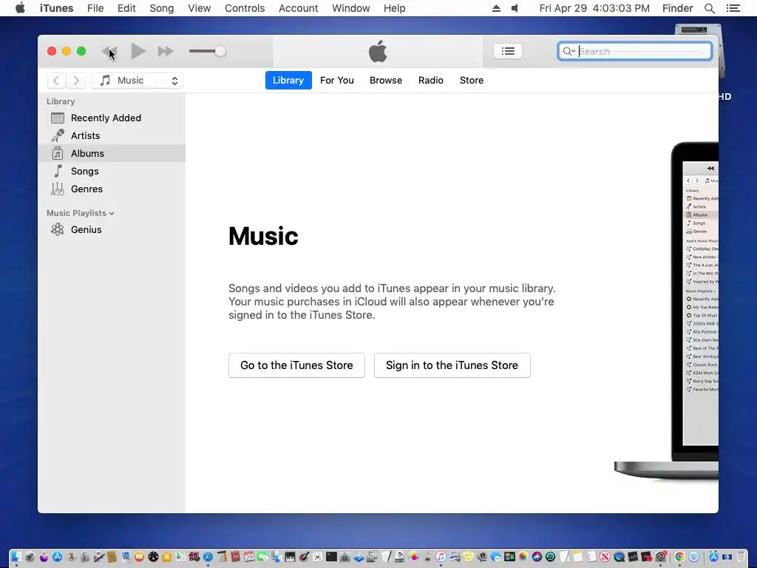Open the Edit menu
Viewport: 757px width, 568px height.
126,8
